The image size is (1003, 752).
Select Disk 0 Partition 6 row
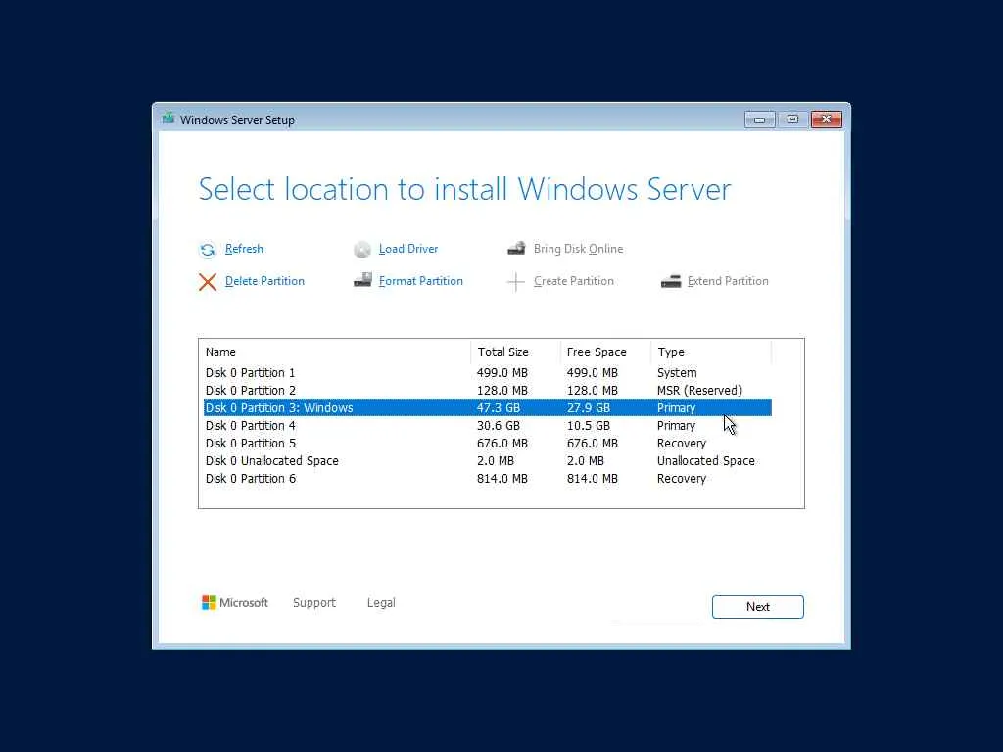click(488, 478)
